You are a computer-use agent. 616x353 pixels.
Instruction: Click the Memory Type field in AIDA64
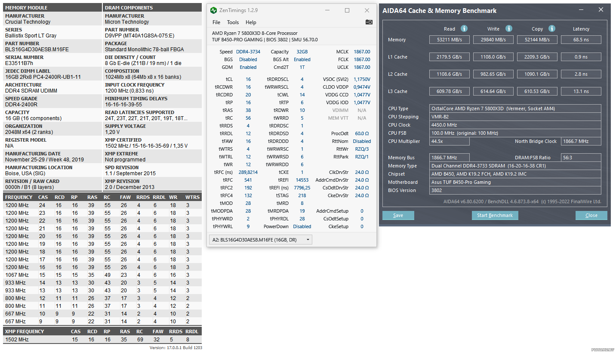515,166
